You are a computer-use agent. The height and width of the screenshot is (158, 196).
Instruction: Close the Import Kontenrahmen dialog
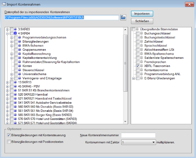click(x=189, y=4)
